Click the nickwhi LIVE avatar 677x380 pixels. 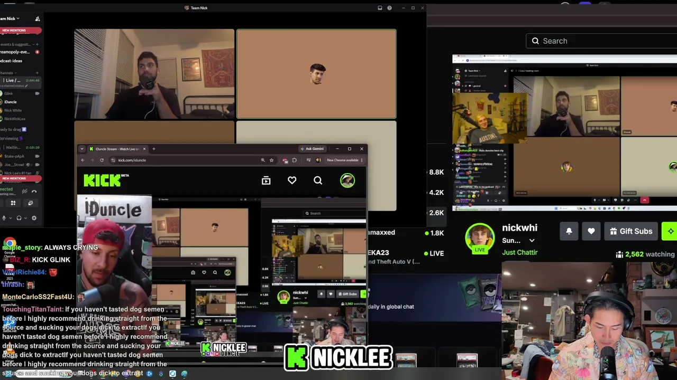click(480, 238)
